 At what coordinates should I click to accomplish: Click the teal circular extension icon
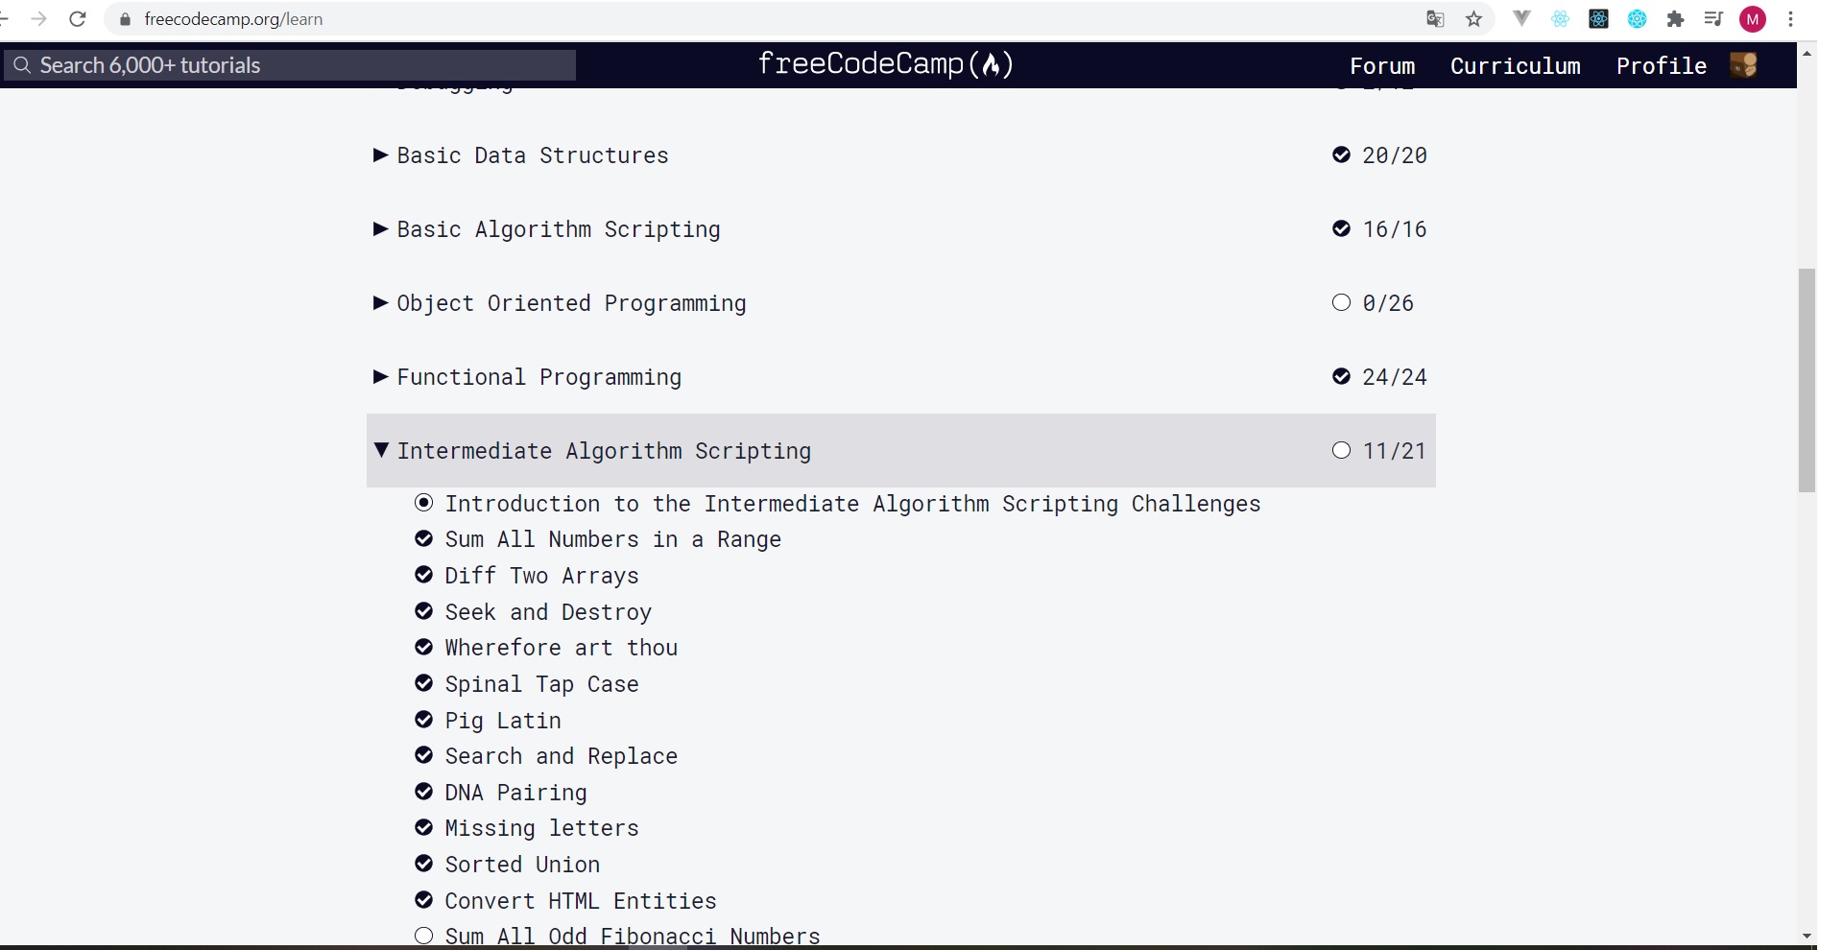[x=1637, y=18]
